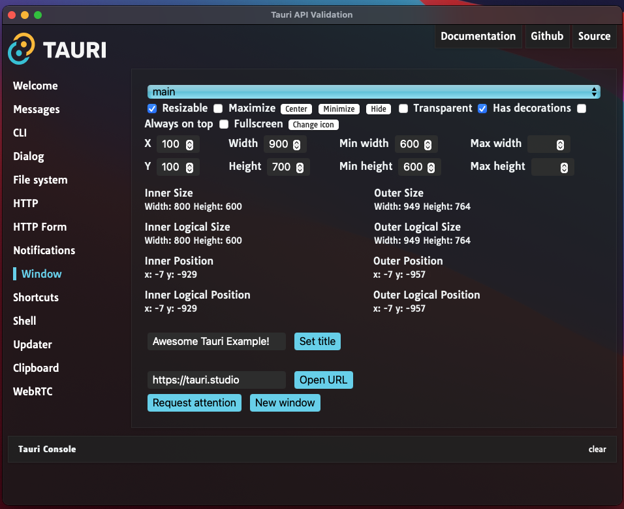Click the Tauri Console label
The width and height of the screenshot is (624, 509).
click(x=47, y=449)
